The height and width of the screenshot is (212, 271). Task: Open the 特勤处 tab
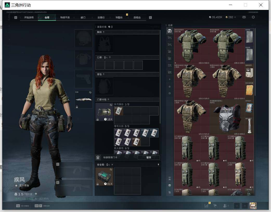coord(119,17)
